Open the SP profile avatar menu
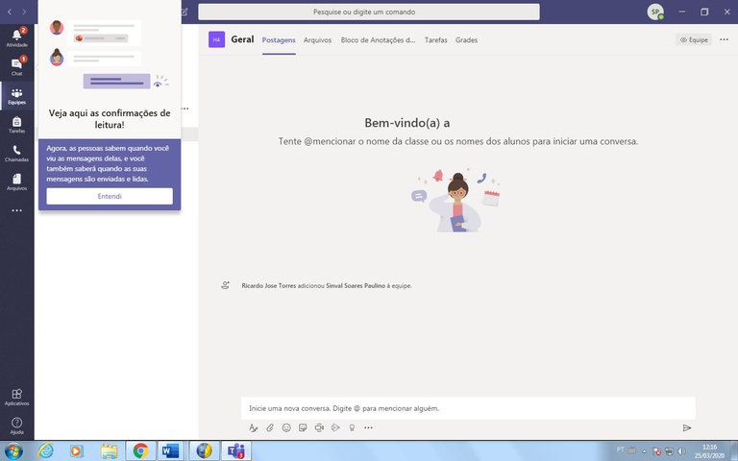738x461 pixels. tap(655, 12)
